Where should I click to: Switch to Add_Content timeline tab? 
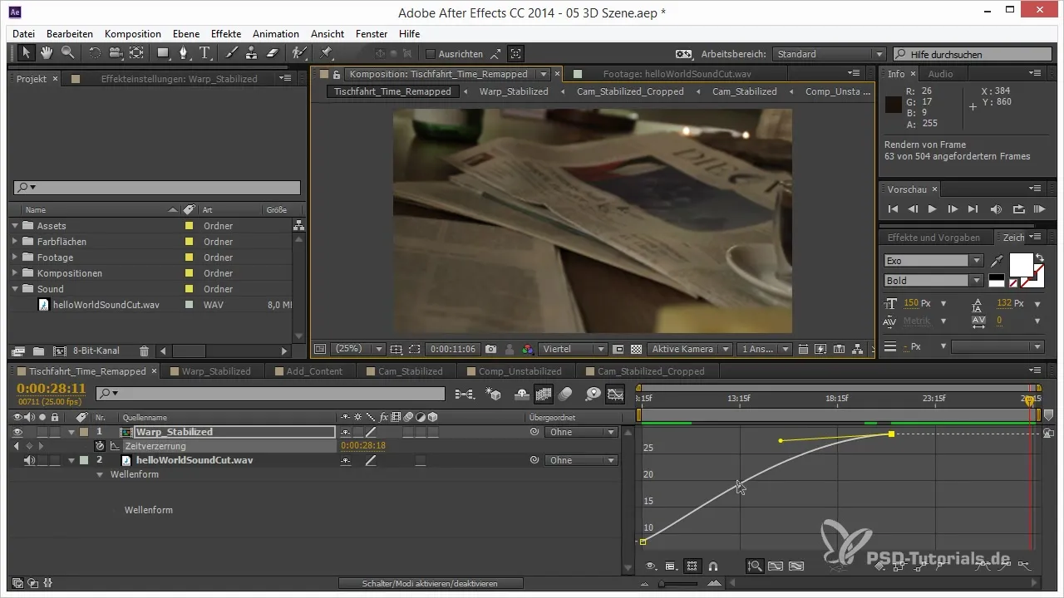click(314, 371)
